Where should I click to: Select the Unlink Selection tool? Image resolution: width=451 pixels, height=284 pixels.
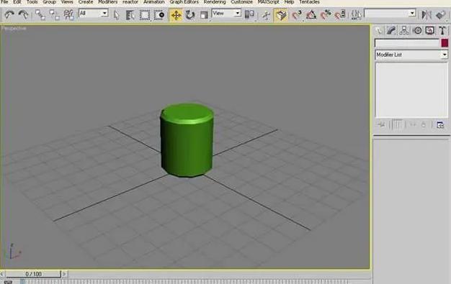[x=54, y=14]
